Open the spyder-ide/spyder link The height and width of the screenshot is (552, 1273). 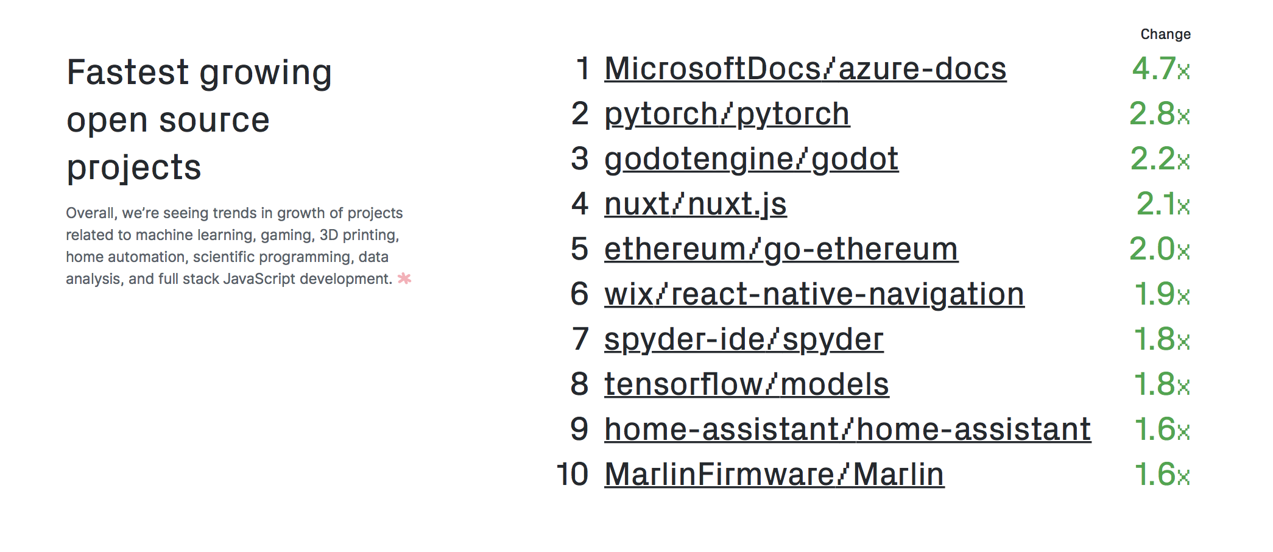point(744,339)
